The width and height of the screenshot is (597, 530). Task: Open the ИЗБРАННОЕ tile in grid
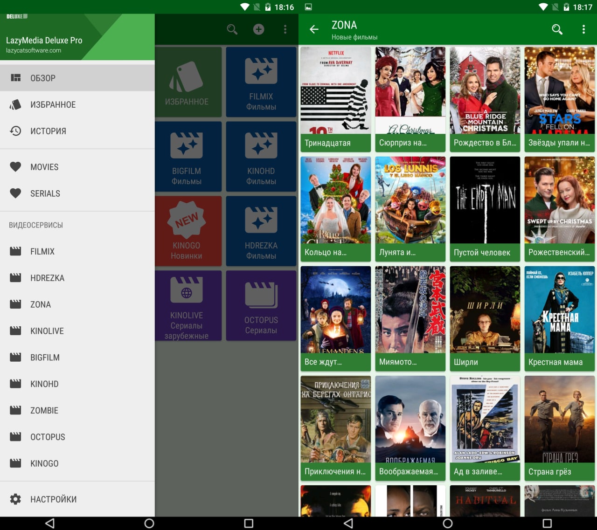pyautogui.click(x=188, y=82)
